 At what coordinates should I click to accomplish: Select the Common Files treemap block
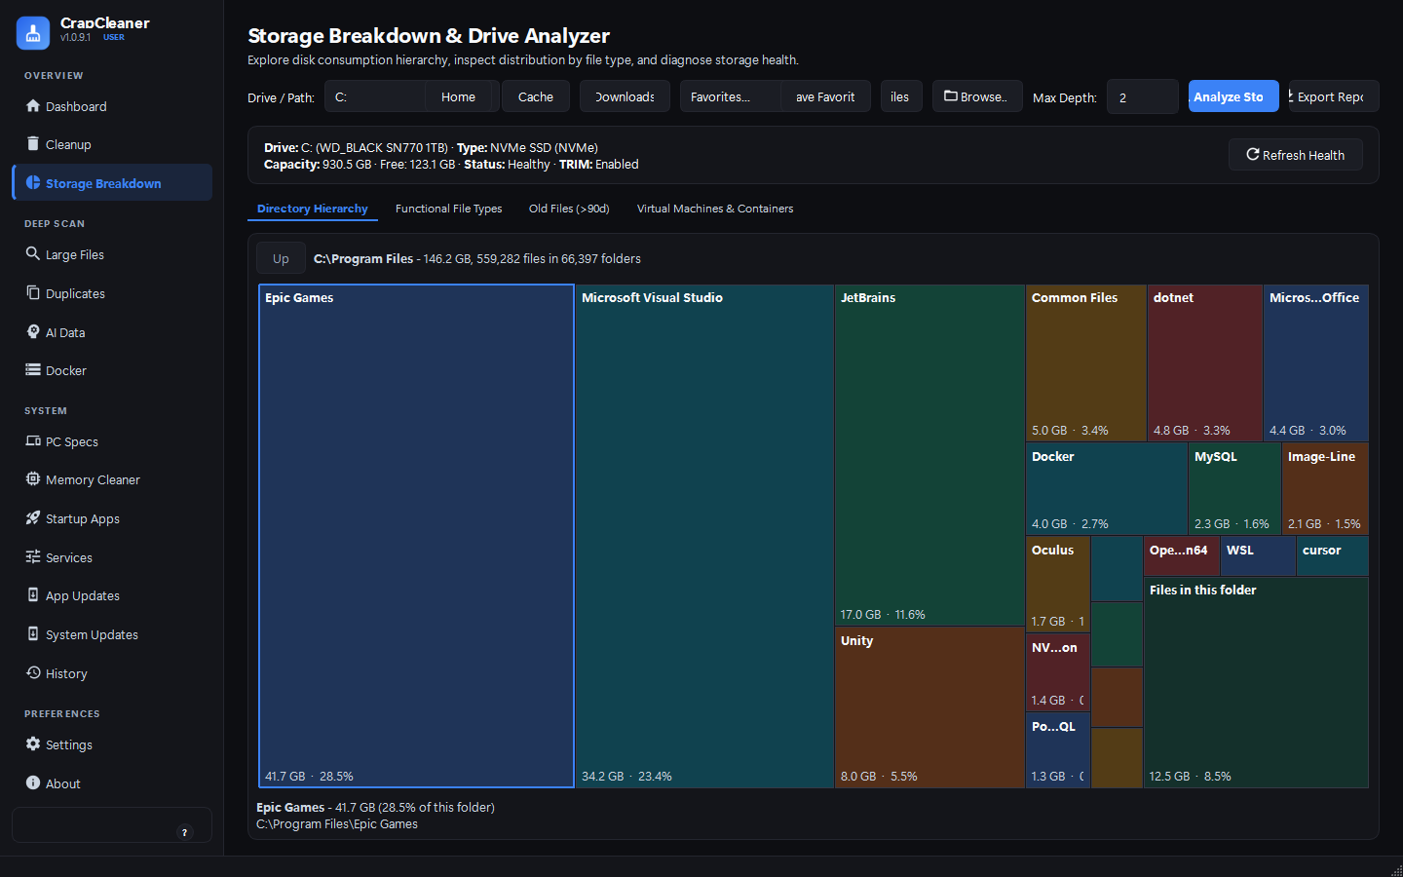click(1086, 363)
